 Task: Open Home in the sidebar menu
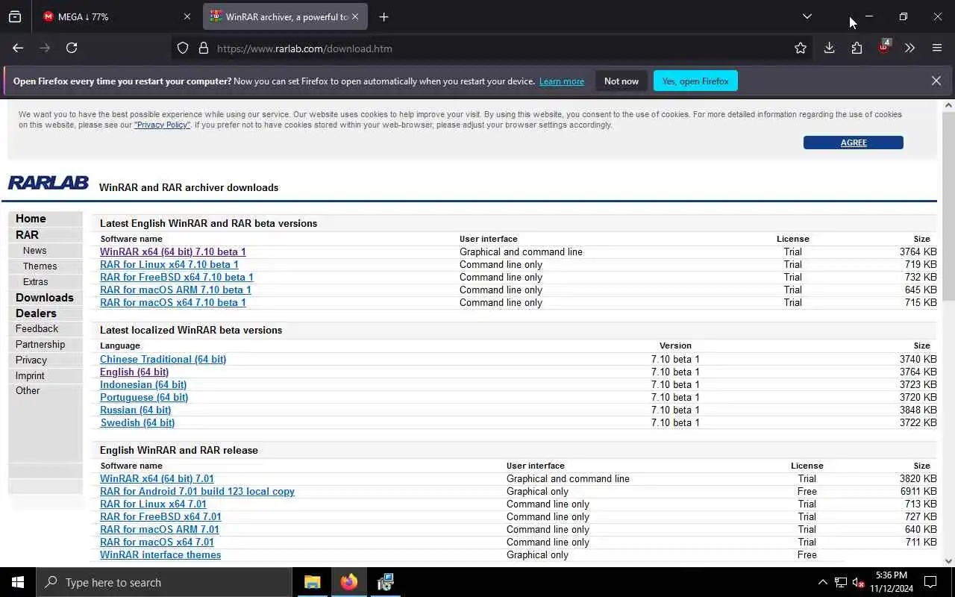coord(31,219)
